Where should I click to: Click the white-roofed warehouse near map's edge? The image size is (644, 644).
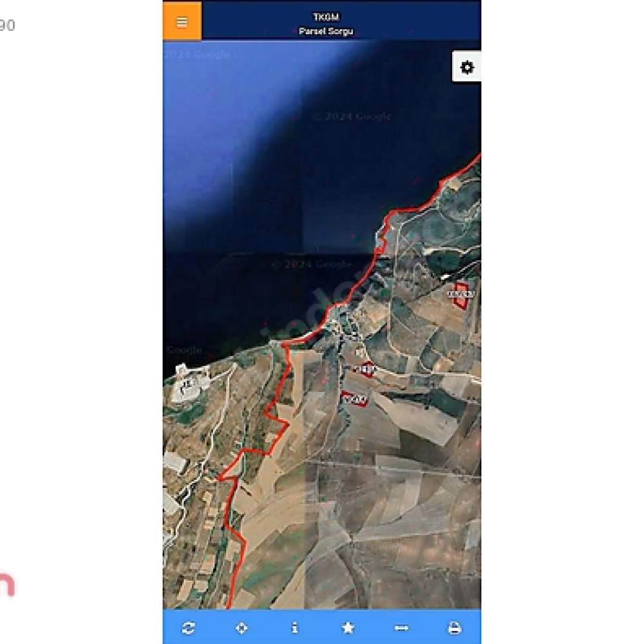[x=174, y=461]
